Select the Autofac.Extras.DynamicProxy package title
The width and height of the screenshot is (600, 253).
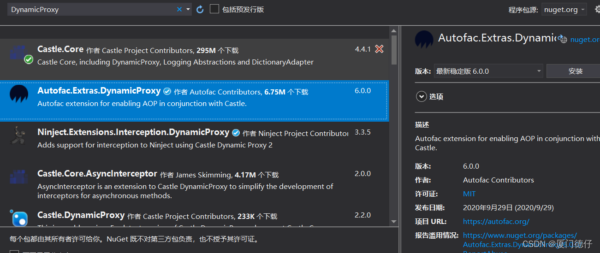tap(99, 91)
